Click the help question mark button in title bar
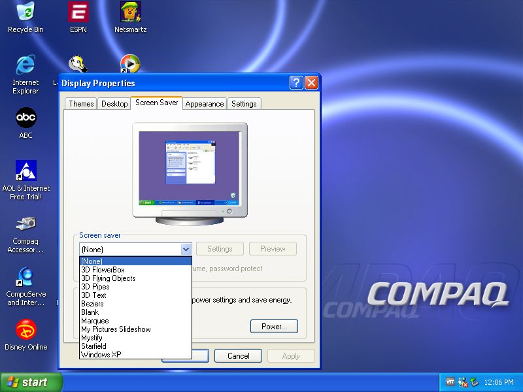Screen dimensions: 523x392 click(x=296, y=83)
